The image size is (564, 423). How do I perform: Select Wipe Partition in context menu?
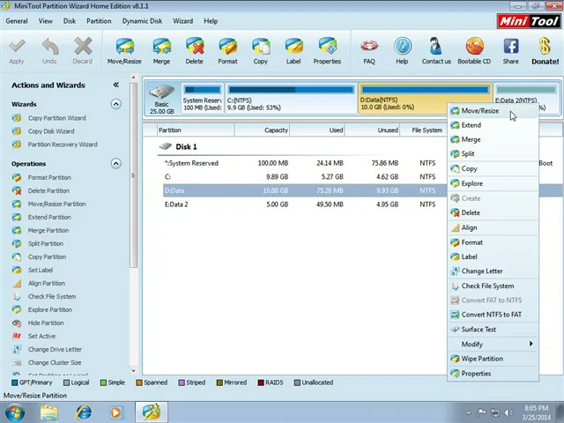pyautogui.click(x=481, y=359)
